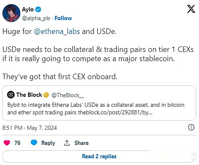This screenshot has width=199, height=165.
Task: Click the 8:51 PM May 7, 2024 timestamp
Action: [30, 128]
